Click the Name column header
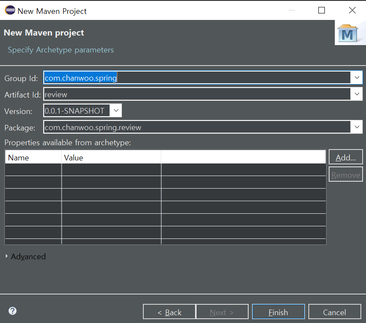 point(33,157)
